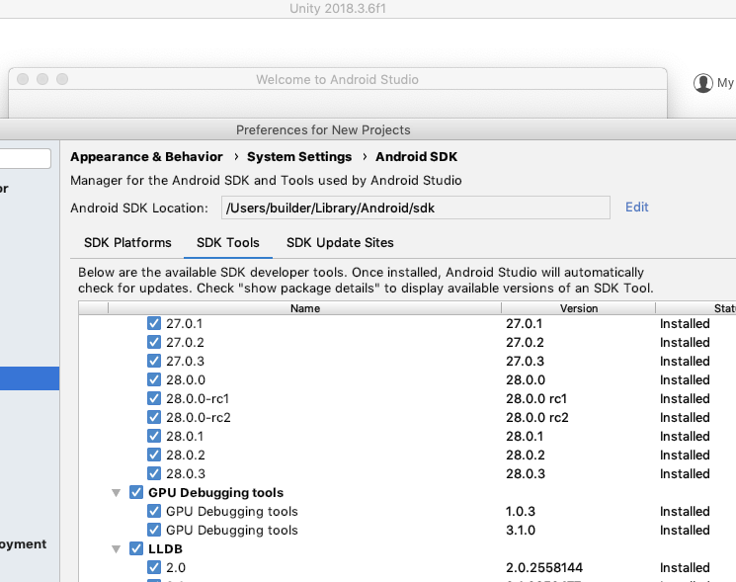736x582 pixels.
Task: Click System Settings in the breadcrumb
Action: pyautogui.click(x=299, y=157)
